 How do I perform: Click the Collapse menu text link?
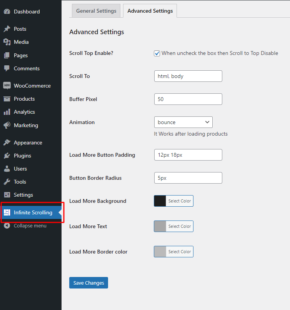coord(30,226)
